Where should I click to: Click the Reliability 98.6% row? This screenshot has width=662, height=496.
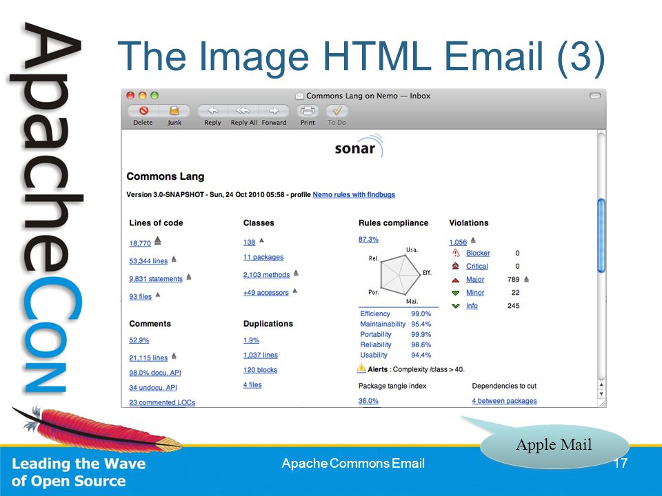(x=396, y=344)
